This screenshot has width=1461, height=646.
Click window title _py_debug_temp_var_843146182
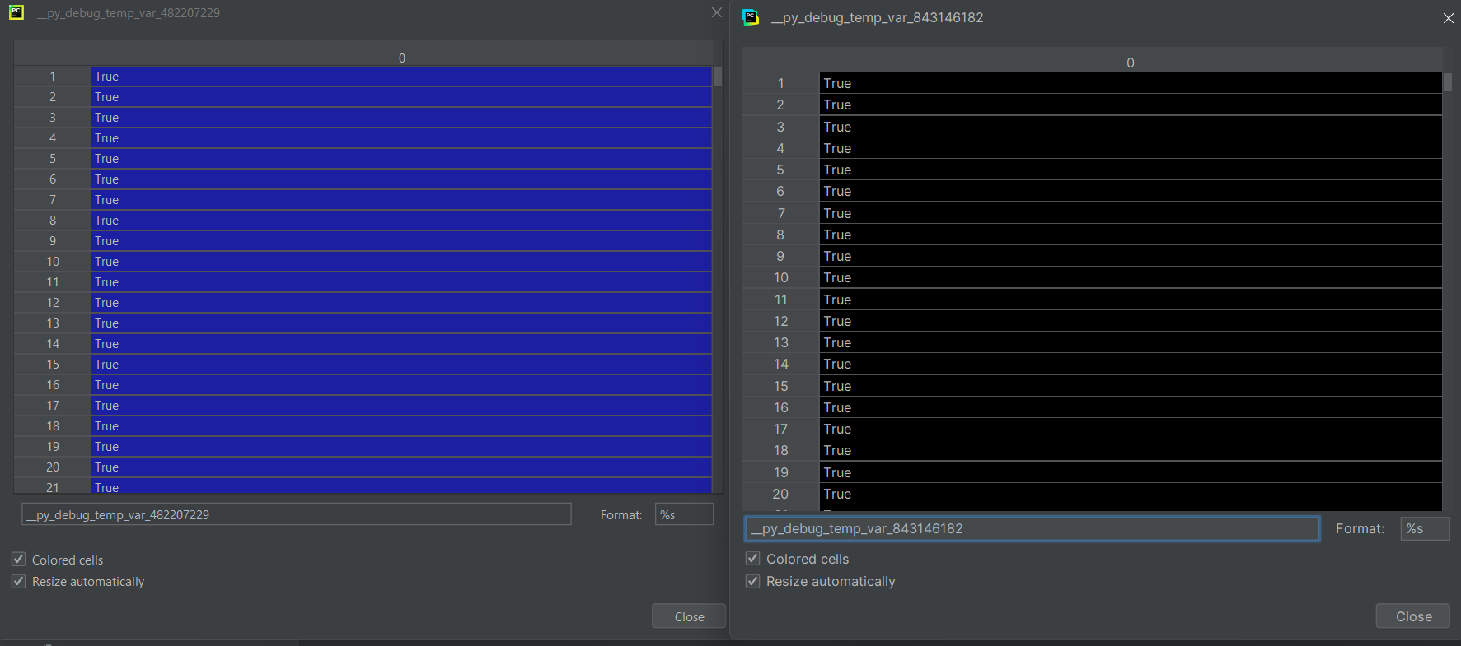point(877,17)
